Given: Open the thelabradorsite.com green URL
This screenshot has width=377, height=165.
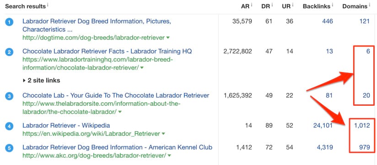Looking at the screenshot, I should (102, 108).
